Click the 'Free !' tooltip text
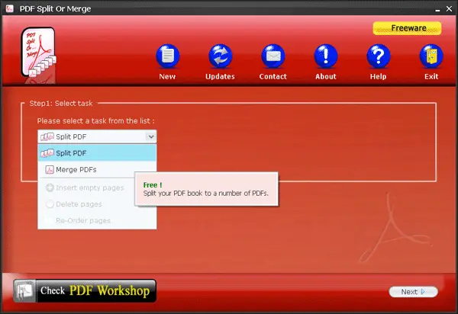 pyautogui.click(x=153, y=185)
